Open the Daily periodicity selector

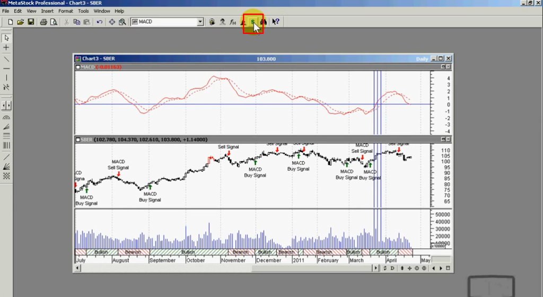422,59
